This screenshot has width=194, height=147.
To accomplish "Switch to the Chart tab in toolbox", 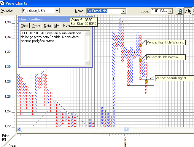I will tap(25, 26).
